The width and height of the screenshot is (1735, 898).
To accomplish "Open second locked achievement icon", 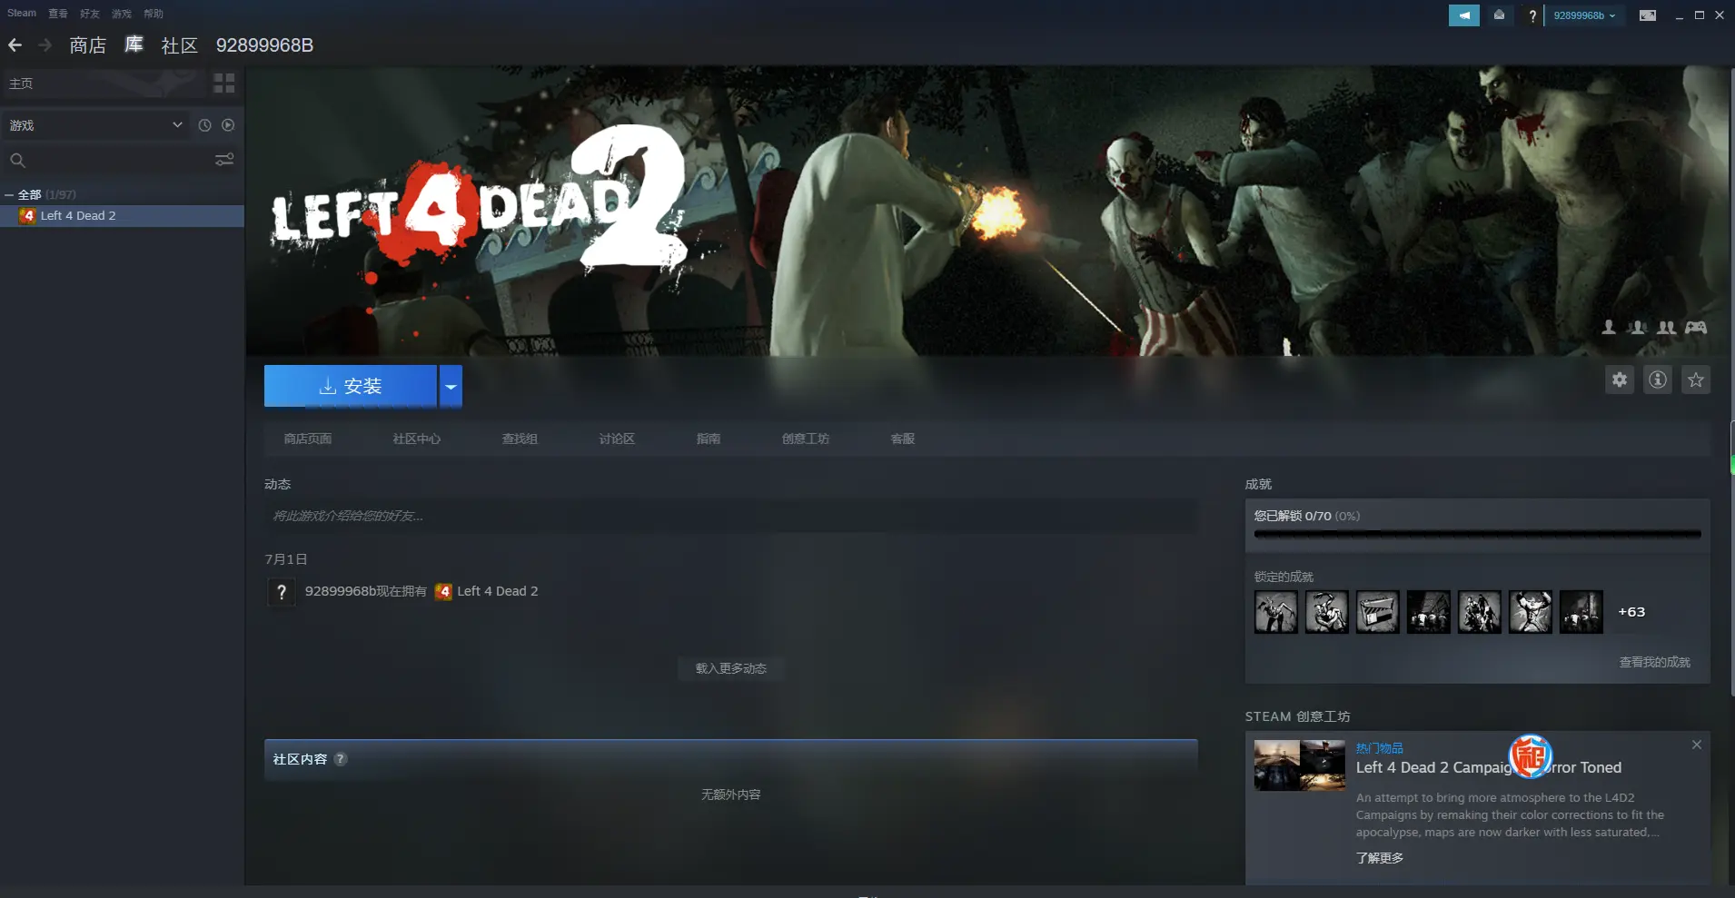I will pos(1326,612).
